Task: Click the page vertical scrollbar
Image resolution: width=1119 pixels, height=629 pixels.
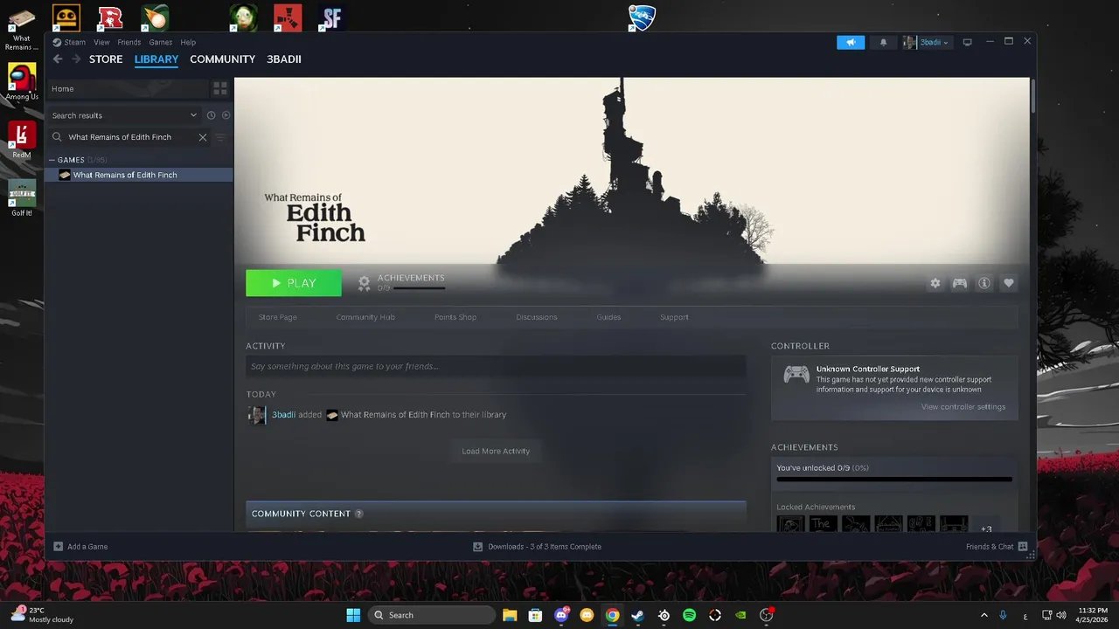Action: [x=1032, y=96]
